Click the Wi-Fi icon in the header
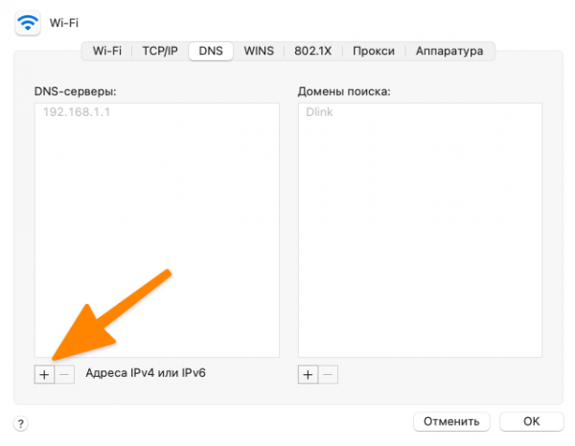 click(28, 23)
